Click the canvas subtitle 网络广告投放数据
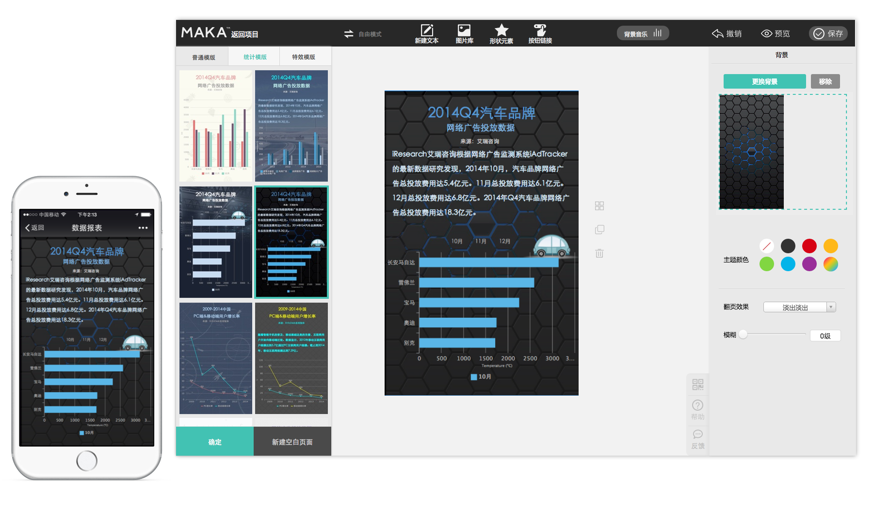873x507 pixels. (481, 128)
